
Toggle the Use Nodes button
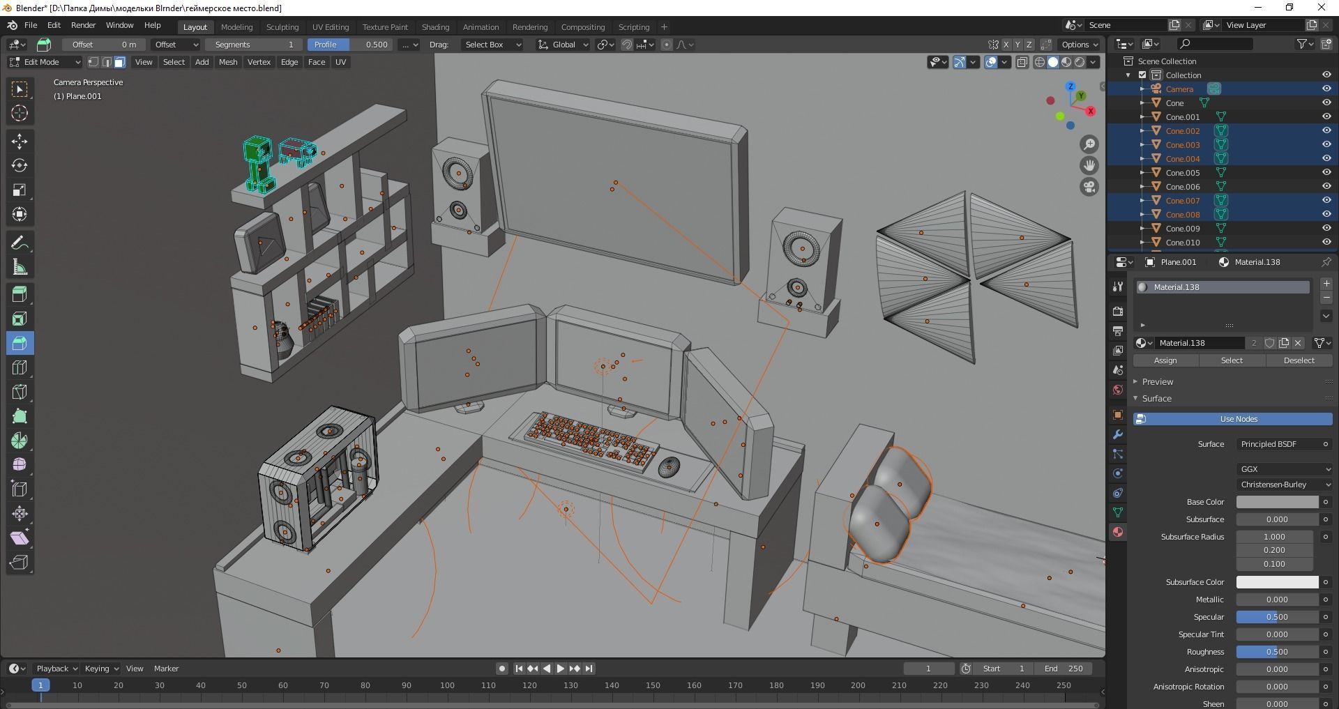1232,419
